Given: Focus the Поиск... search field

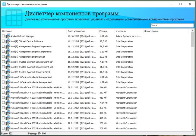Looking at the screenshot, I should (x=172, y=26).
